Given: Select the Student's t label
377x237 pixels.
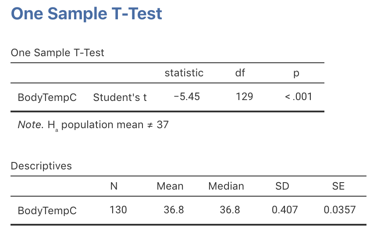Looking at the screenshot, I should click(120, 97).
